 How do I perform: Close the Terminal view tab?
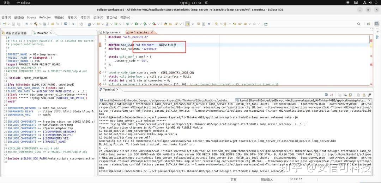coord(117,89)
